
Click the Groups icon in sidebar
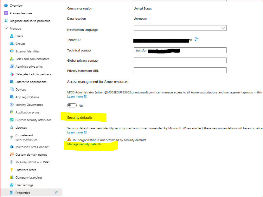tap(12, 44)
